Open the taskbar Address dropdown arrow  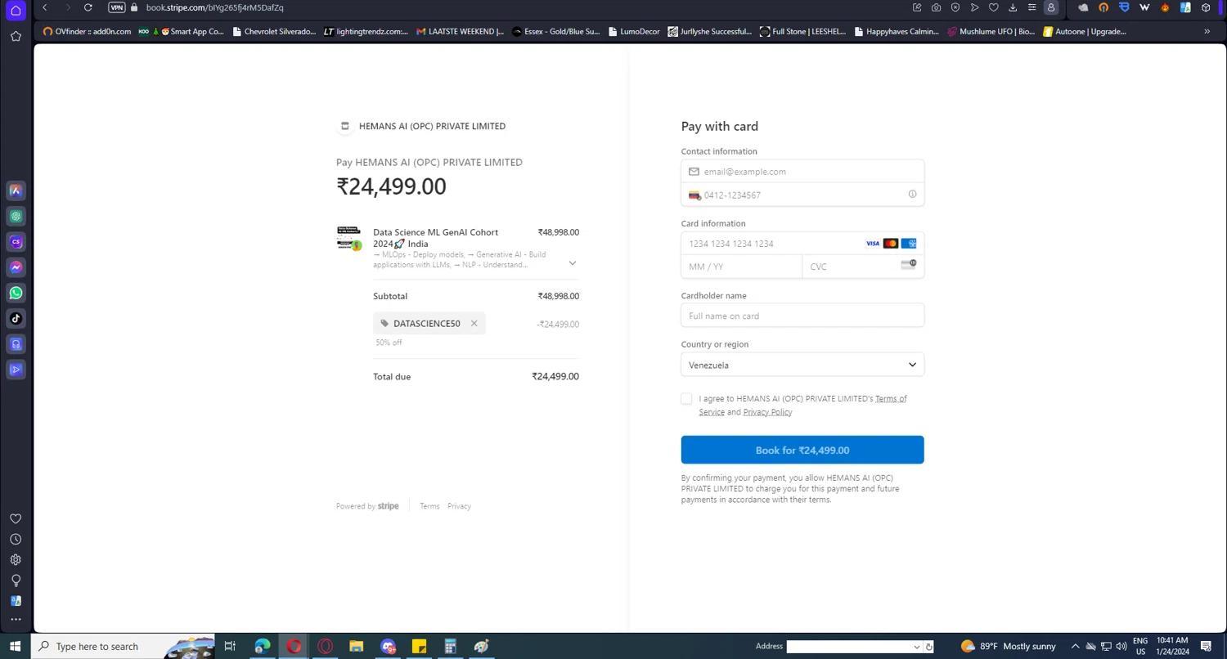point(916,647)
